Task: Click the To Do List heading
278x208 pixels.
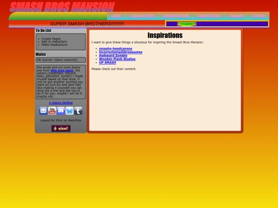Action: click(x=44, y=31)
